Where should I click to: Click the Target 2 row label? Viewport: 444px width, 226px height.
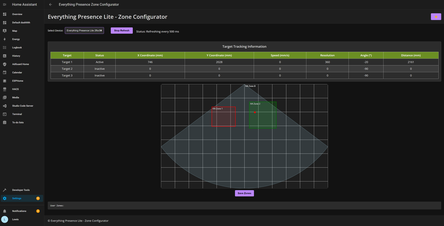point(67,69)
